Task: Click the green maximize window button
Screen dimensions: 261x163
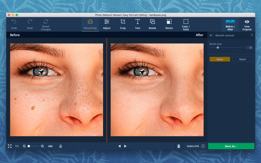Action: (x=17, y=15)
